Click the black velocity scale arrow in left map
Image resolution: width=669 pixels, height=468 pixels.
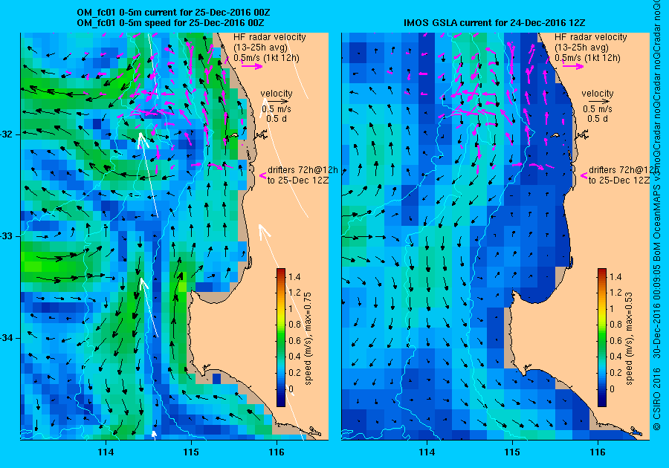click(277, 102)
